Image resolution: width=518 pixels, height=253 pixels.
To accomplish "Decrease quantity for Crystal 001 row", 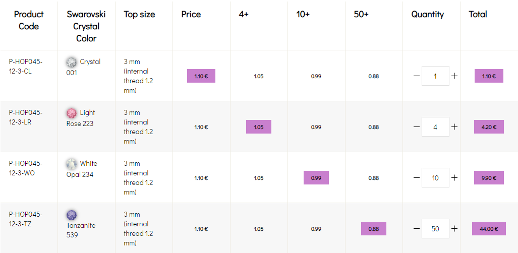I will (416, 76).
